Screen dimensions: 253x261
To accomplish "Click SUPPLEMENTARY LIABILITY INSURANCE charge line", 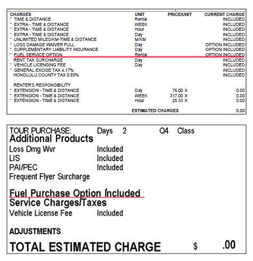I will (x=127, y=49).
